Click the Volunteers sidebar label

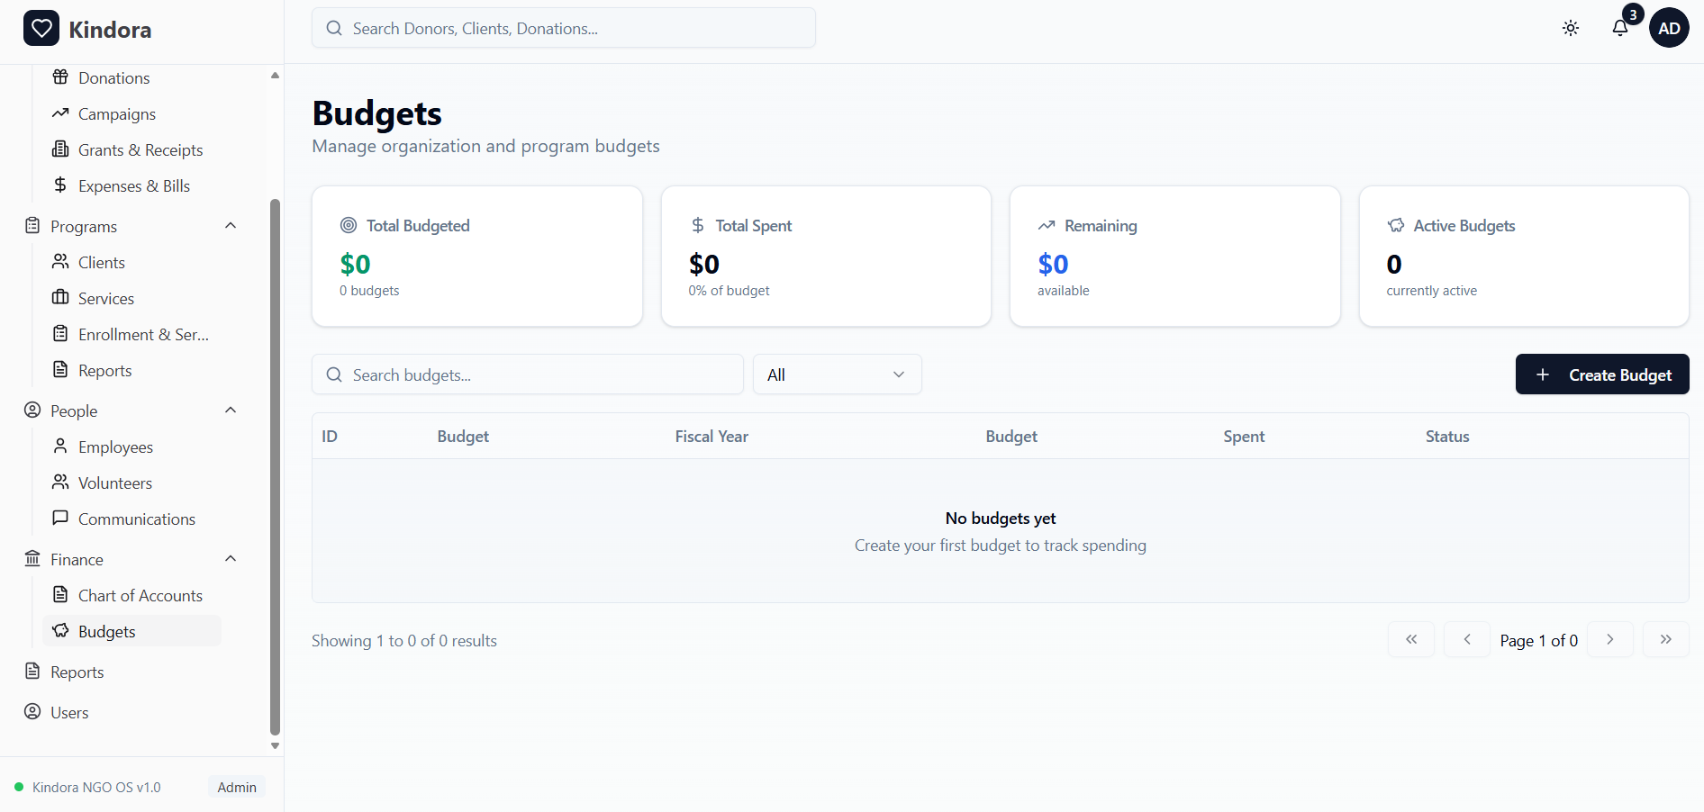point(115,483)
